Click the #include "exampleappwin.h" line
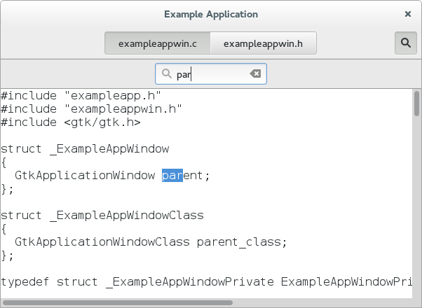 (91, 108)
